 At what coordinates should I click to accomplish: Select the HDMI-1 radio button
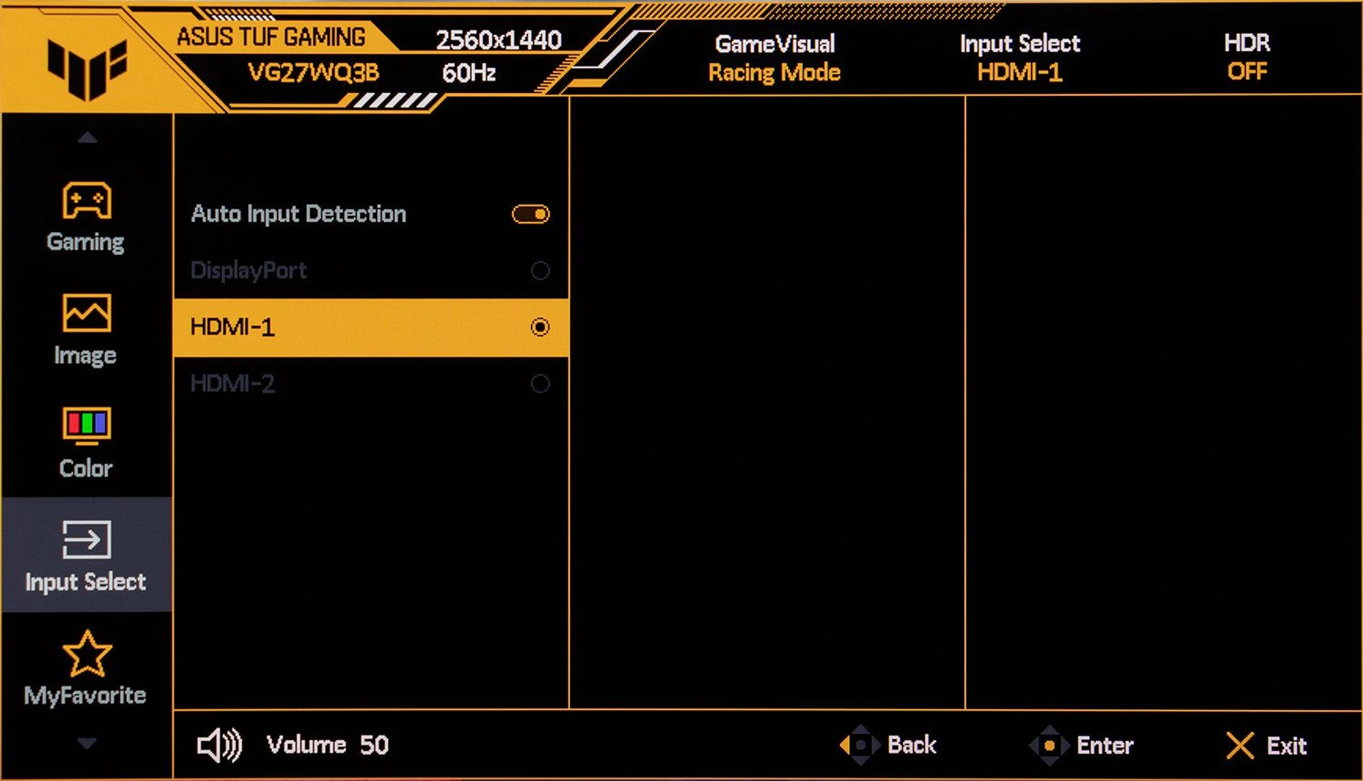click(x=540, y=327)
